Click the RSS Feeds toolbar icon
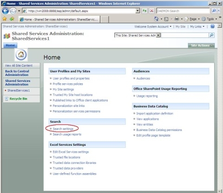223x193 pixels. pos(166,19)
